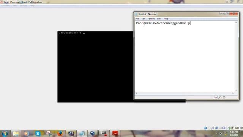Switch to Notepad taskbar button
Viewport: 243px width, 137px height.
[82, 134]
